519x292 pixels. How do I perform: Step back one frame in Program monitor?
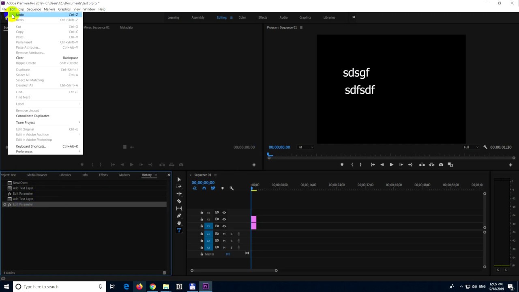(382, 165)
